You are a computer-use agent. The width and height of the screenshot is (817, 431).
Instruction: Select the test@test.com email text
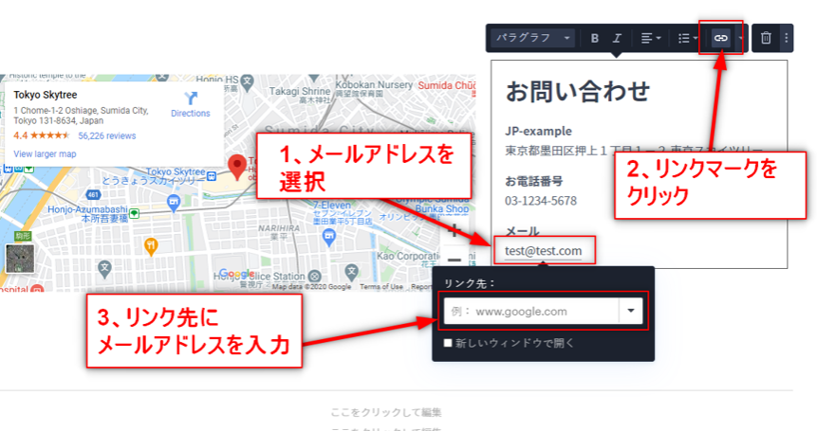point(543,251)
